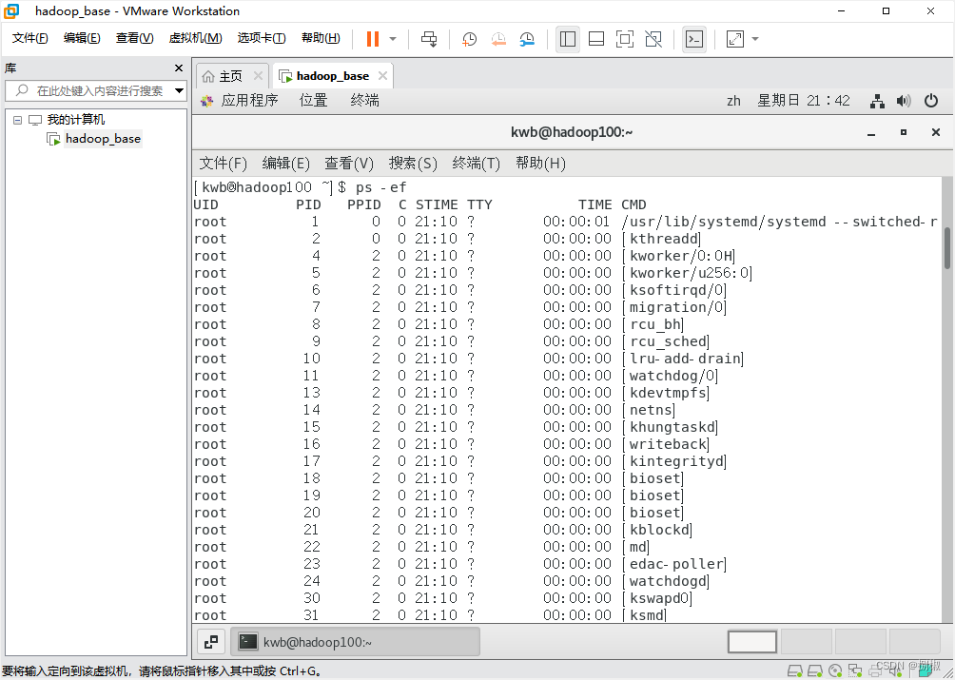Open the 选项卡(T) menu
The image size is (955, 680).
(262, 38)
